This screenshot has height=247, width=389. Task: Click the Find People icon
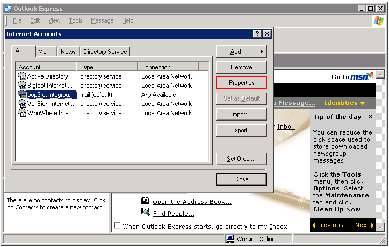(x=146, y=212)
